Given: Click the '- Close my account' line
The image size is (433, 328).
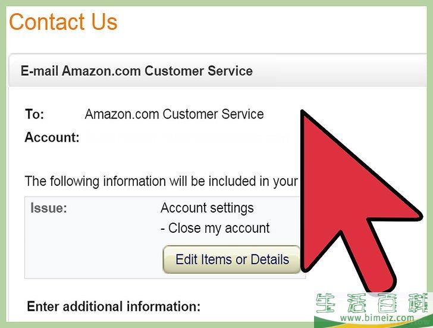Looking at the screenshot, I should (x=215, y=228).
